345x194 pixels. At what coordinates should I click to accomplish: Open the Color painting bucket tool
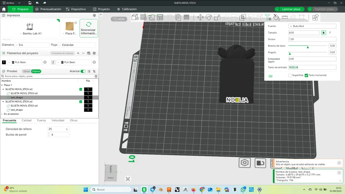[276, 17]
